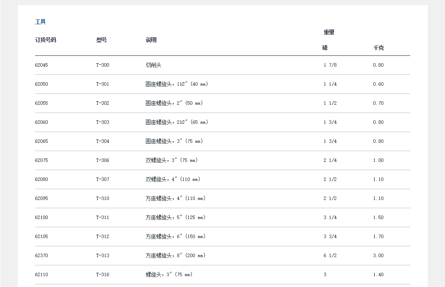Click the 重量 column header
The width and height of the screenshot is (445, 287).
click(329, 32)
